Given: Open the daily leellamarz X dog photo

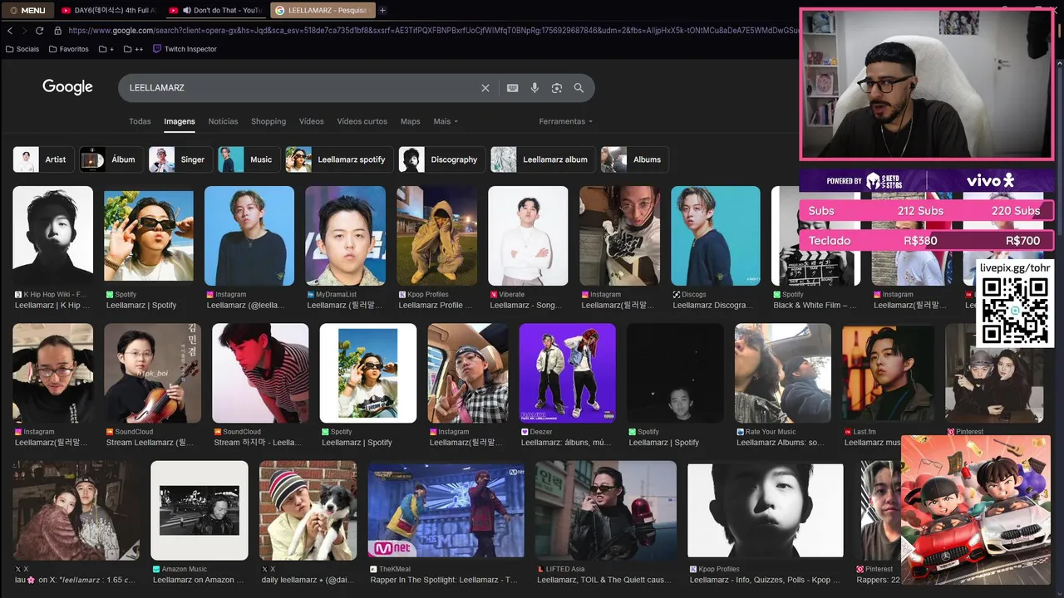Looking at the screenshot, I should click(x=308, y=510).
